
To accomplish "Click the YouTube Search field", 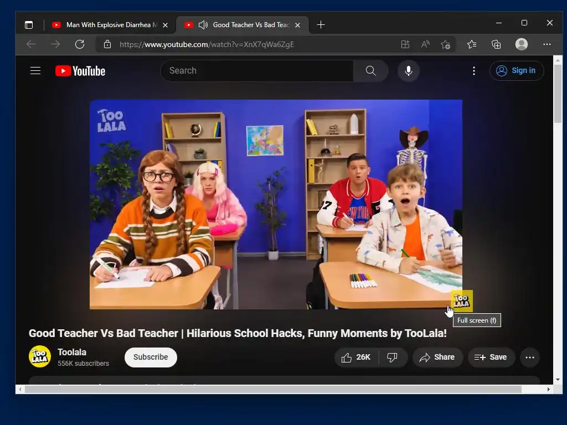I will click(x=257, y=70).
